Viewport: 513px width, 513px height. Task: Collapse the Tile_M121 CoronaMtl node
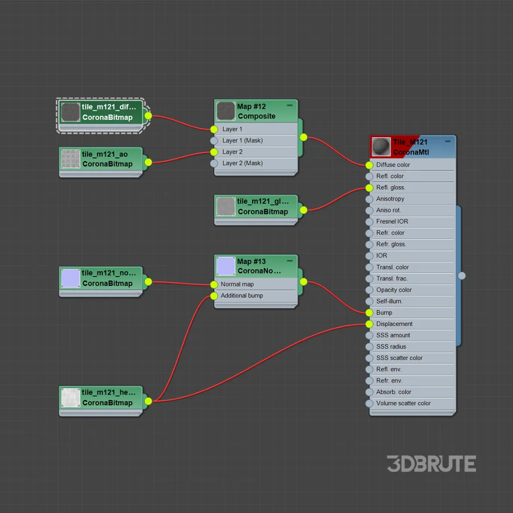[x=448, y=141]
